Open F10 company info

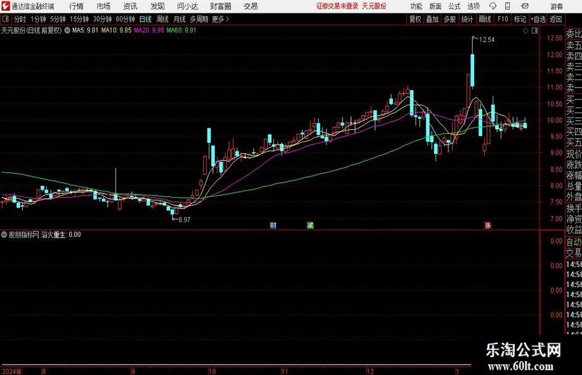[503, 19]
